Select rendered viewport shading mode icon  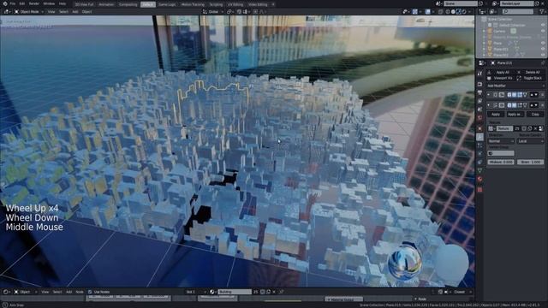point(464,11)
